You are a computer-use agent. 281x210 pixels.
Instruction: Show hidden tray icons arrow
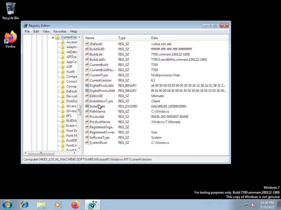click(240, 205)
